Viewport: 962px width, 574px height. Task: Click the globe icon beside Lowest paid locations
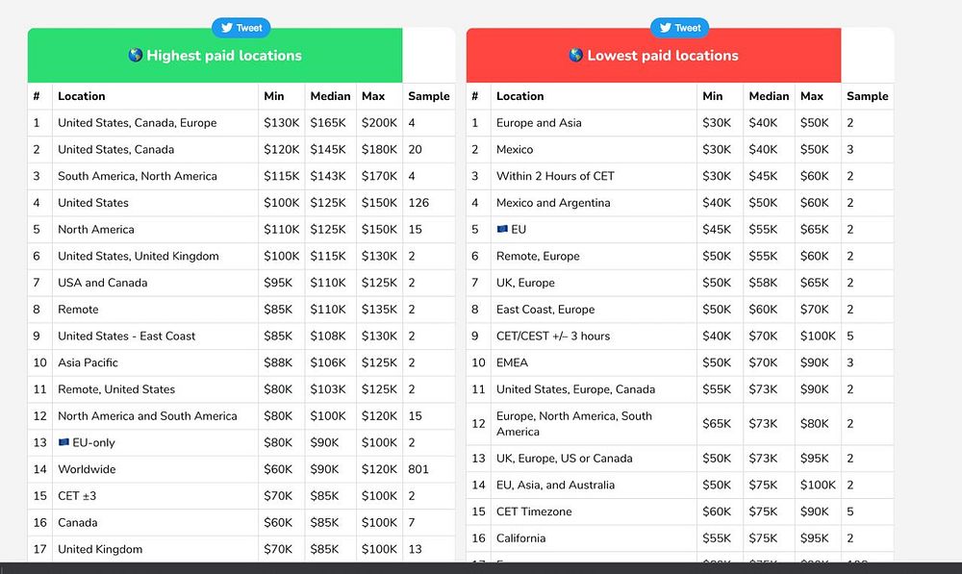(575, 55)
